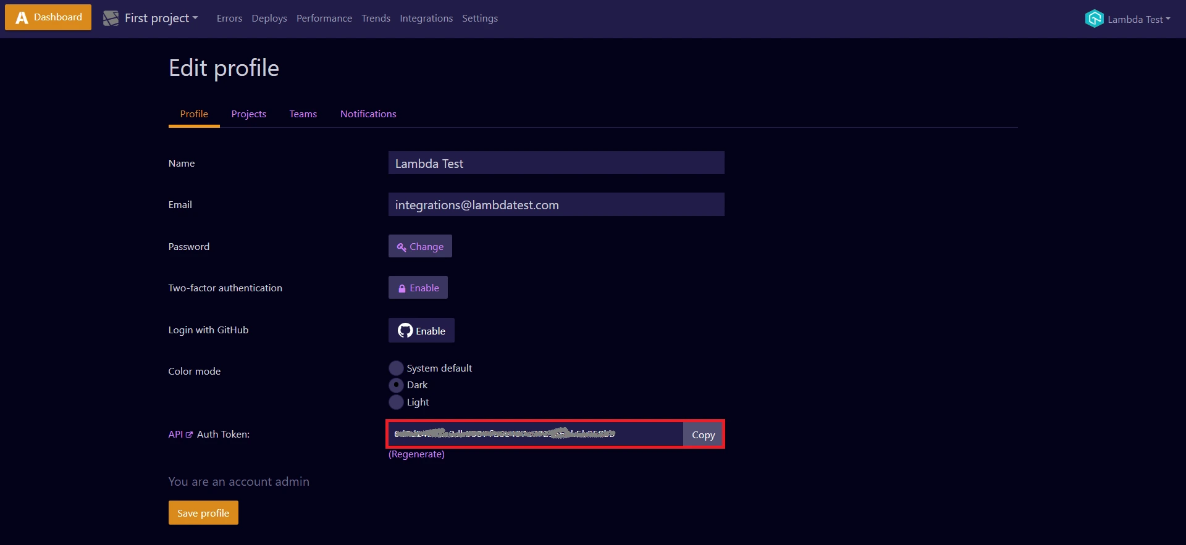Viewport: 1186px width, 545px height.
Task: Select System default color mode
Action: pos(396,368)
